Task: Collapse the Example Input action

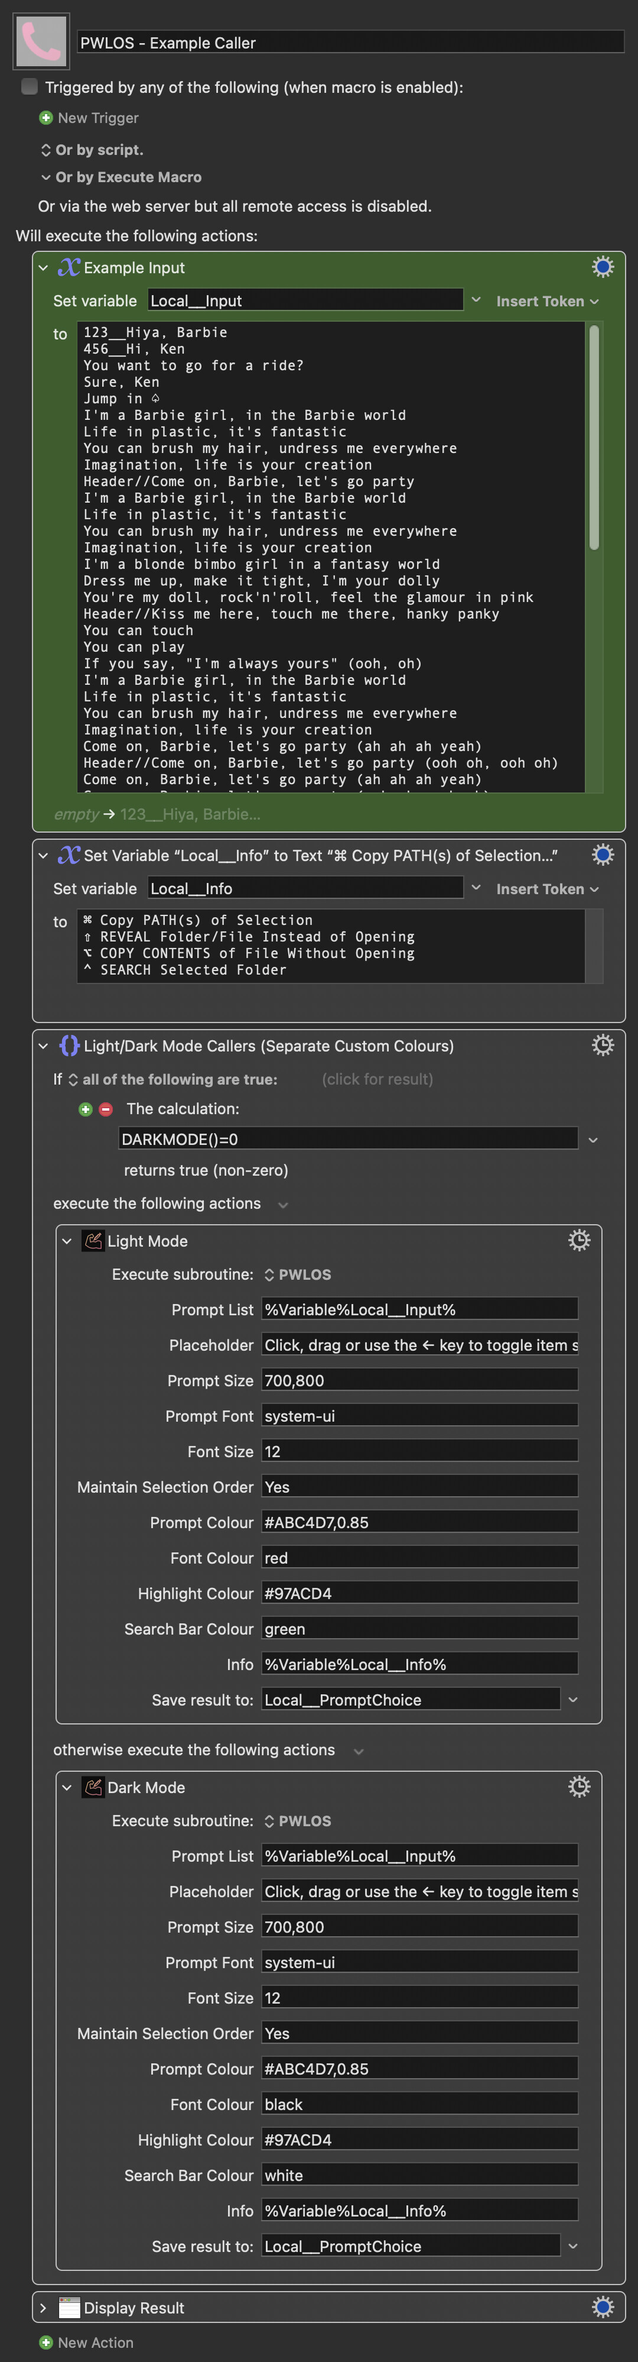Action: pos(43,268)
